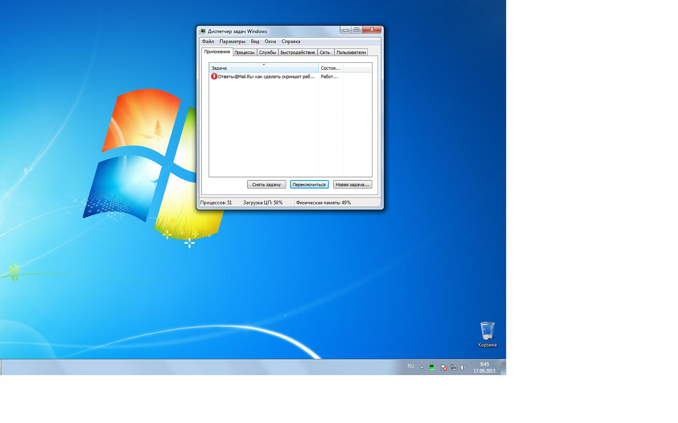Click the Новая задача... button
Viewport: 678px width, 423px height.
coord(353,185)
